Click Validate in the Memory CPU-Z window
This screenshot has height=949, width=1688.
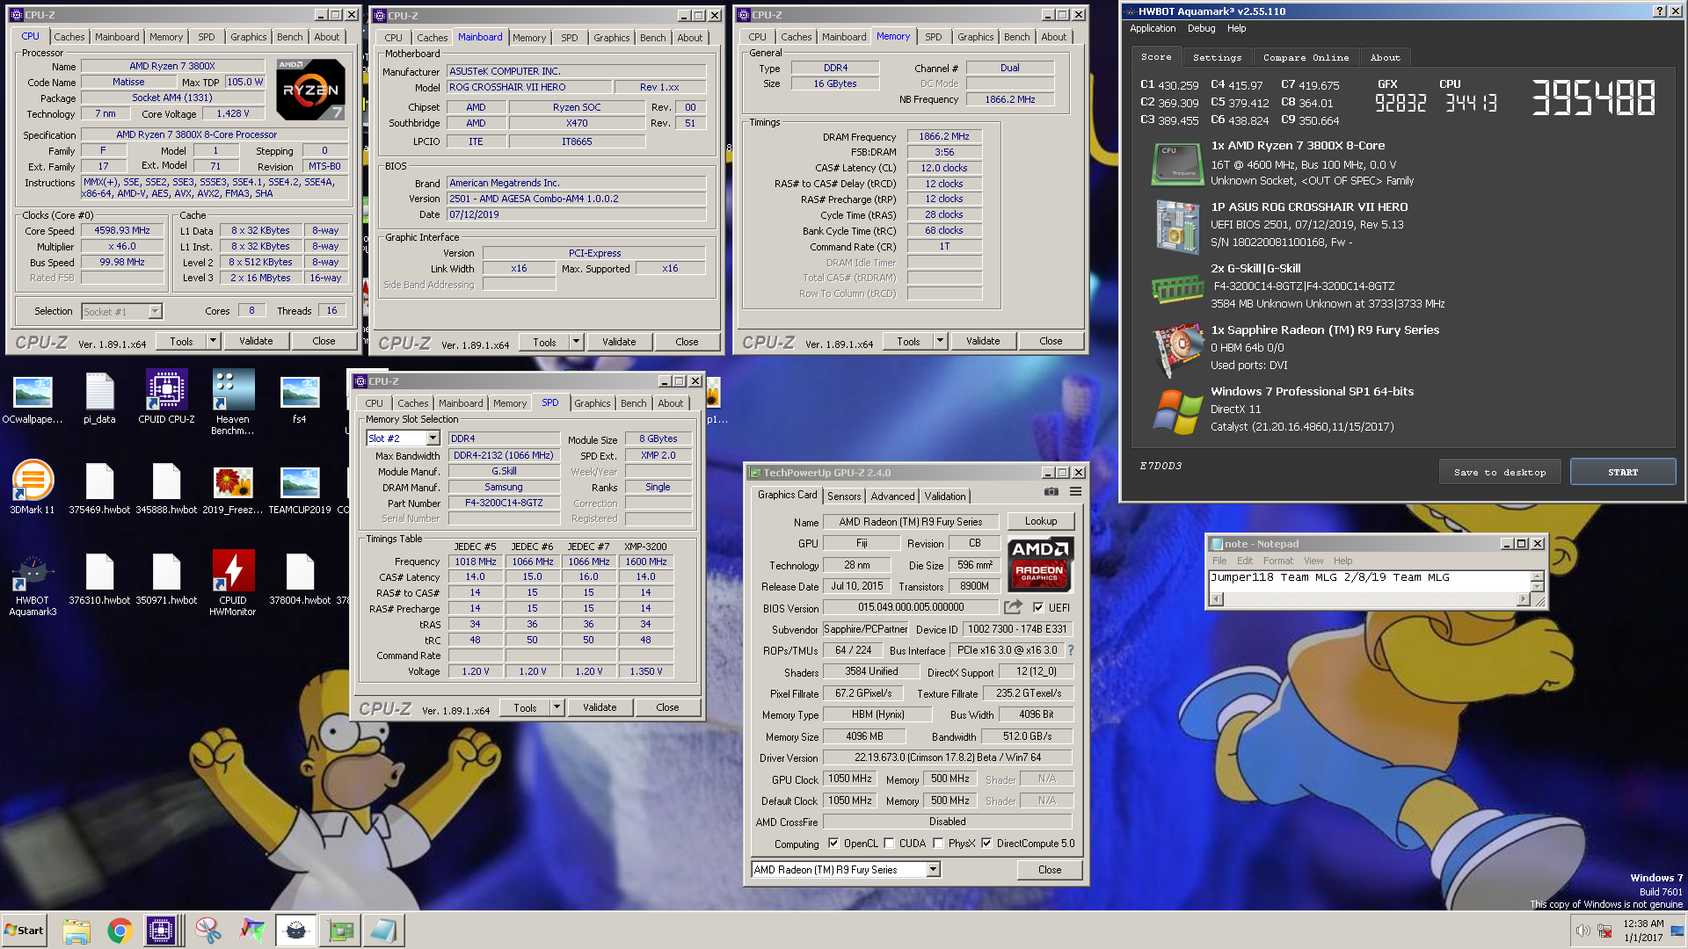(x=983, y=341)
